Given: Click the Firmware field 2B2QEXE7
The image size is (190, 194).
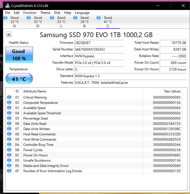Looking at the screenshot, I should (x=99, y=43).
